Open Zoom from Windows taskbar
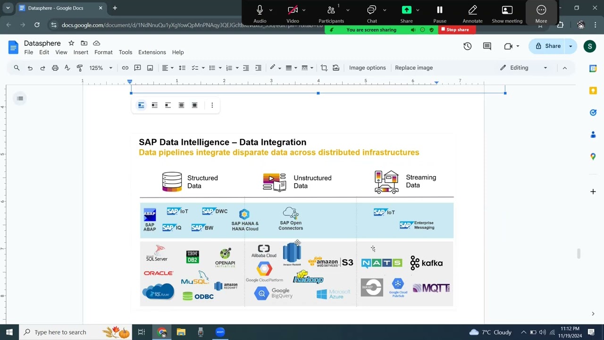Image resolution: width=604 pixels, height=340 pixels. click(x=220, y=332)
